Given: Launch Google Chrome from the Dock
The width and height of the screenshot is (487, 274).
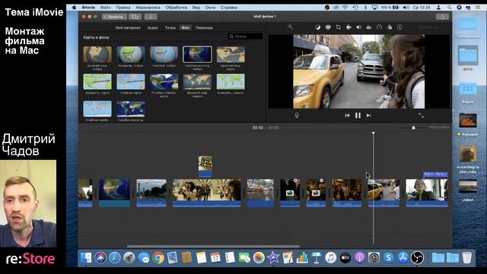Looking at the screenshot, I should [x=158, y=258].
